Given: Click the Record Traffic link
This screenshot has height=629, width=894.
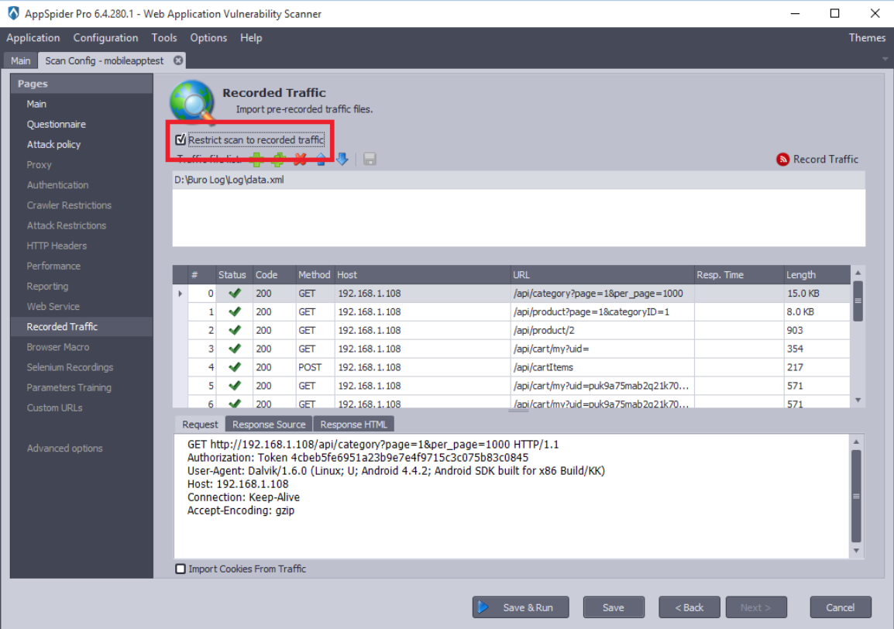Looking at the screenshot, I should (x=826, y=159).
